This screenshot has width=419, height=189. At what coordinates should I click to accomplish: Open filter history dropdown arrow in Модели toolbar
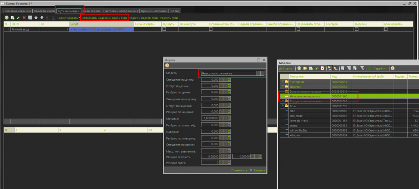click(x=358, y=68)
